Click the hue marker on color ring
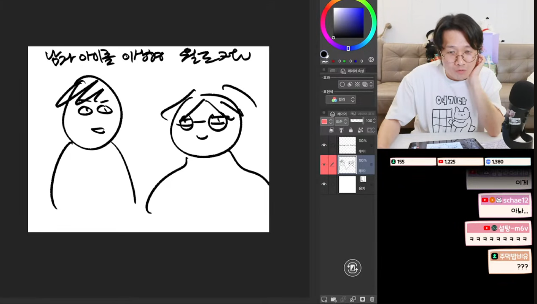 (348, 49)
